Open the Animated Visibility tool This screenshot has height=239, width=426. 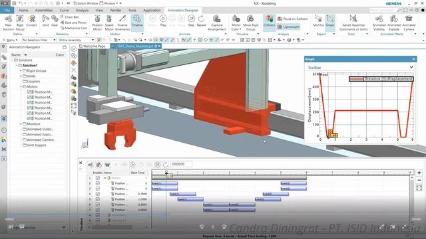(379, 23)
